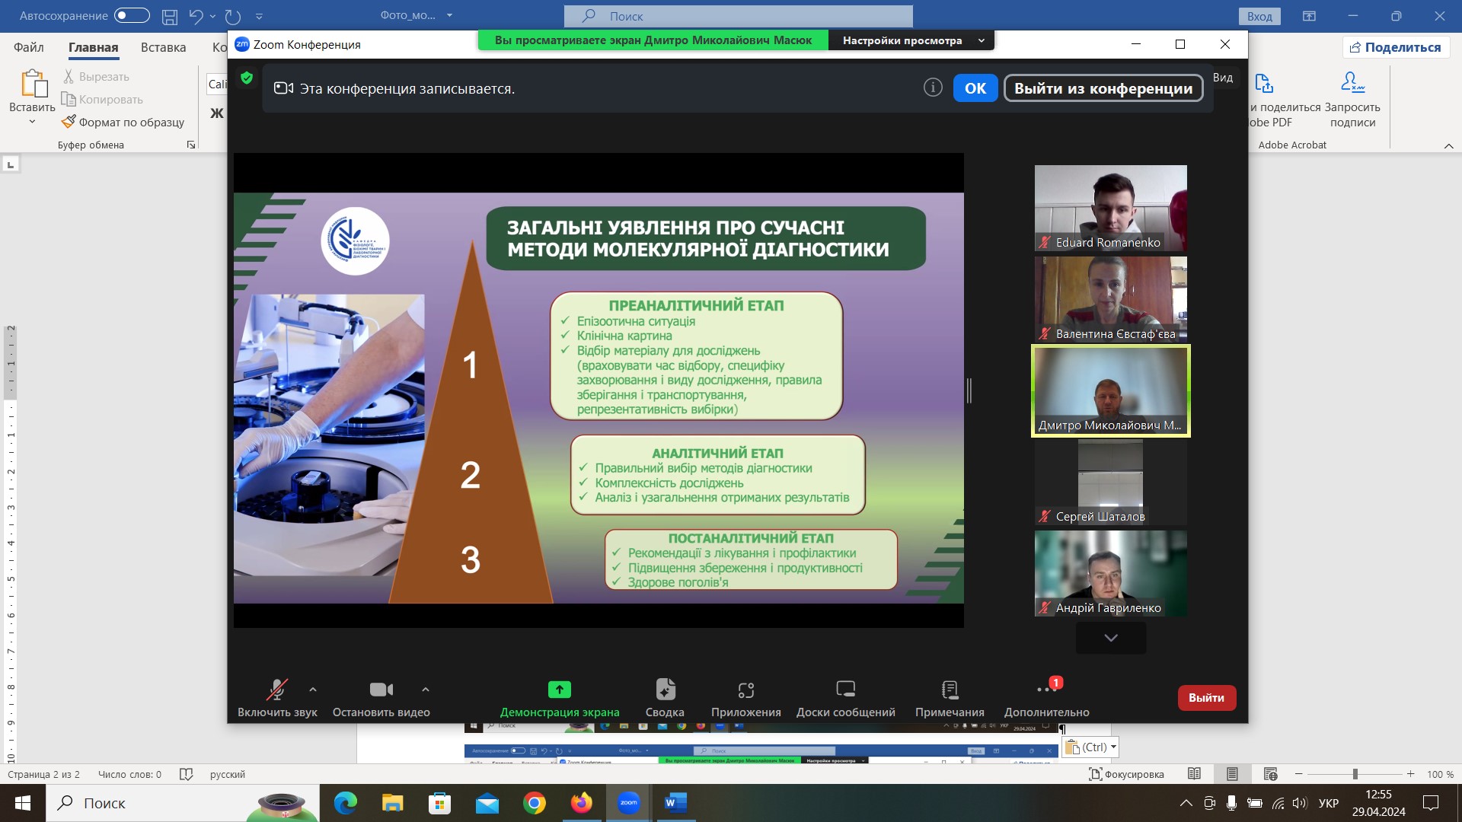Click Демонстрация экрана share screen icon
Screen dimensions: 1462x822
(x=560, y=690)
